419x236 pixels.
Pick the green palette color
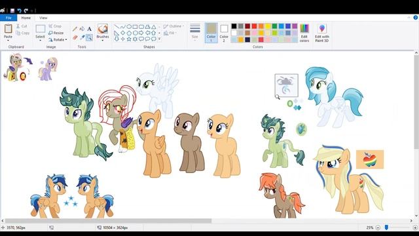[x=274, y=26]
